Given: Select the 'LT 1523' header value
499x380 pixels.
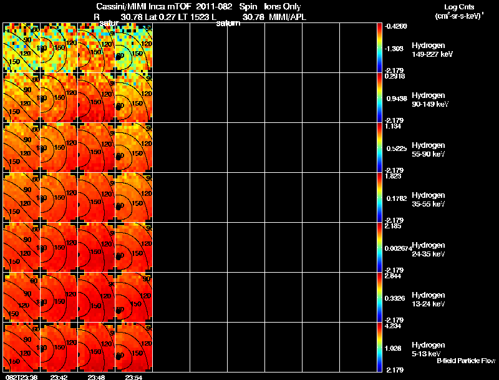Looking at the screenshot, I should (194, 17).
